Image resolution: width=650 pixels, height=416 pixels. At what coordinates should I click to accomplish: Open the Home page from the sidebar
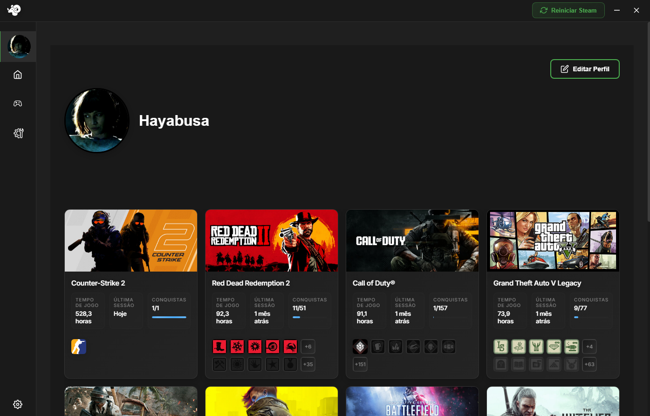18,74
